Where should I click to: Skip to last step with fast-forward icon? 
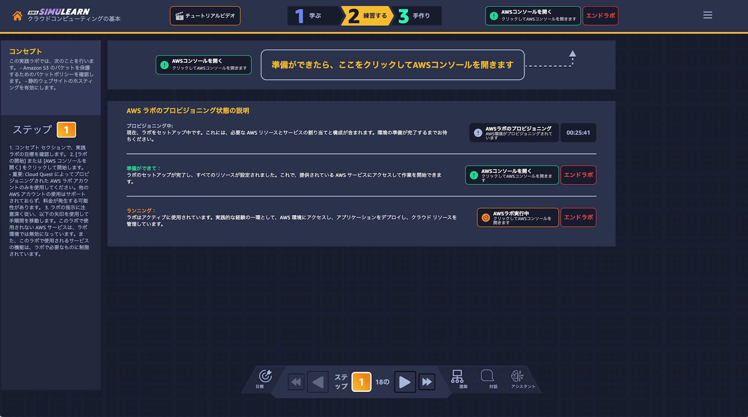[427, 382]
